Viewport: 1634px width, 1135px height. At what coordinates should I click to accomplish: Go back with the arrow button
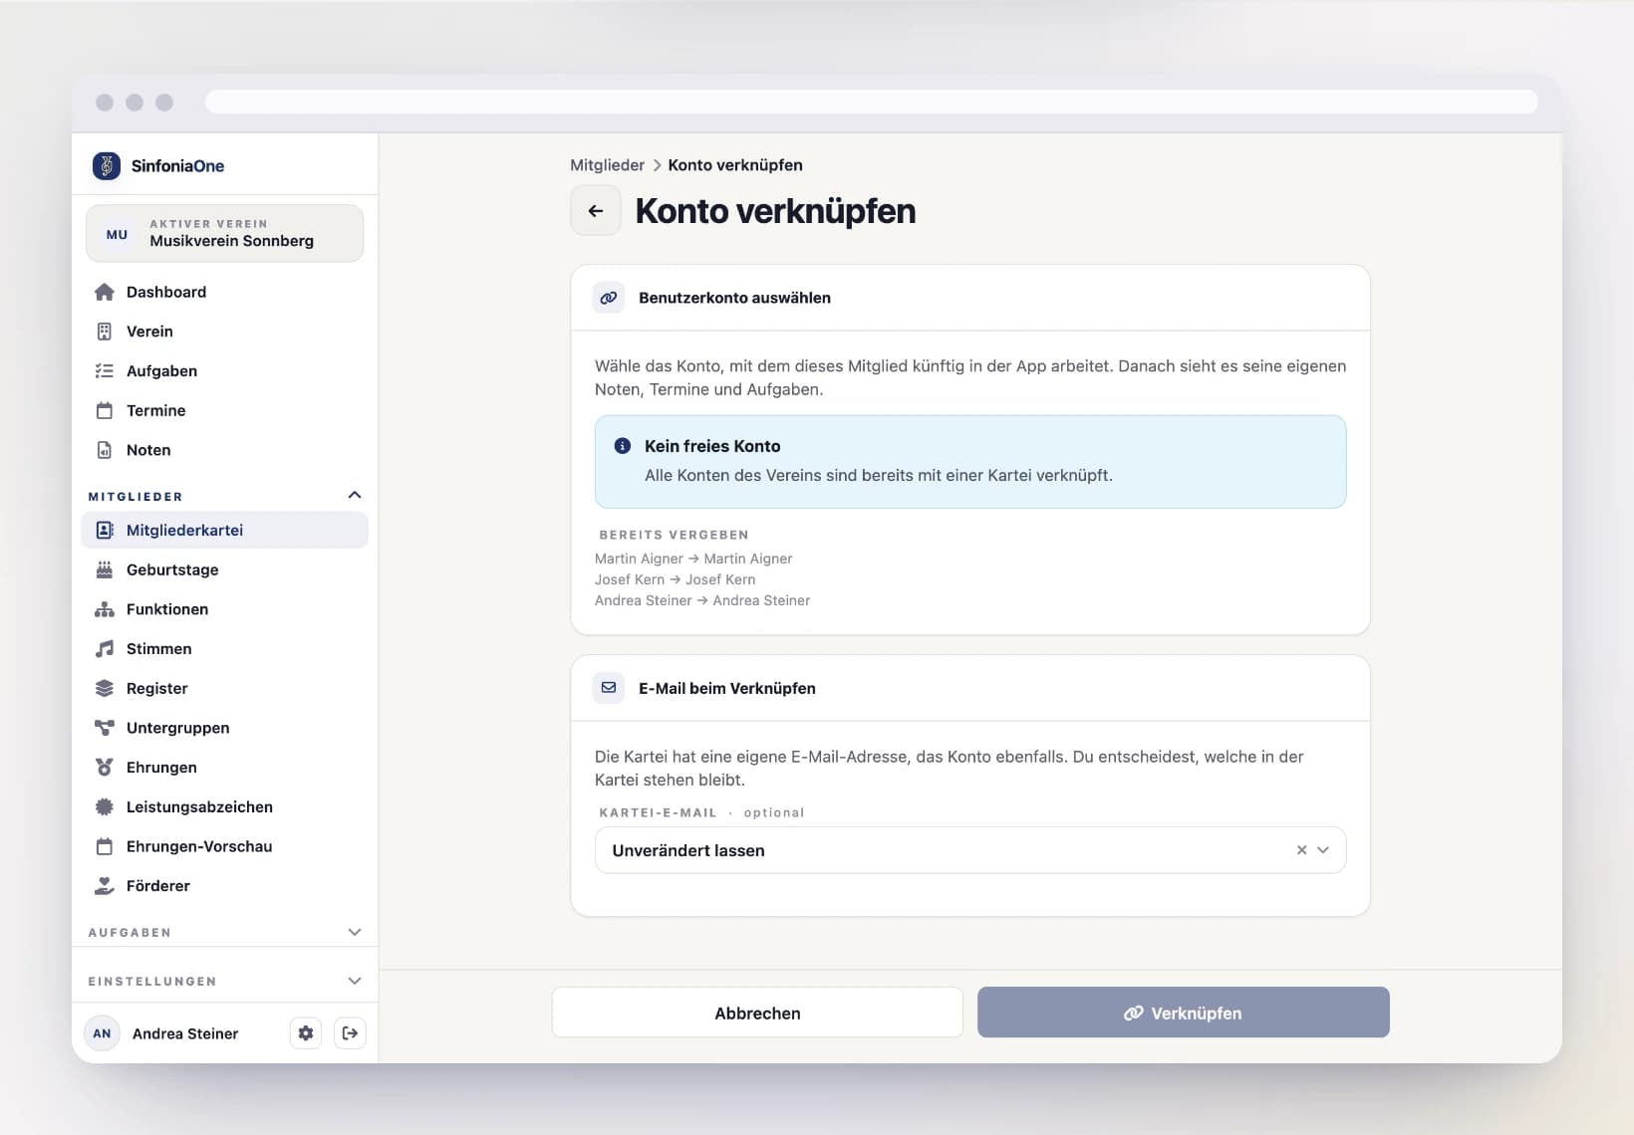[596, 211]
